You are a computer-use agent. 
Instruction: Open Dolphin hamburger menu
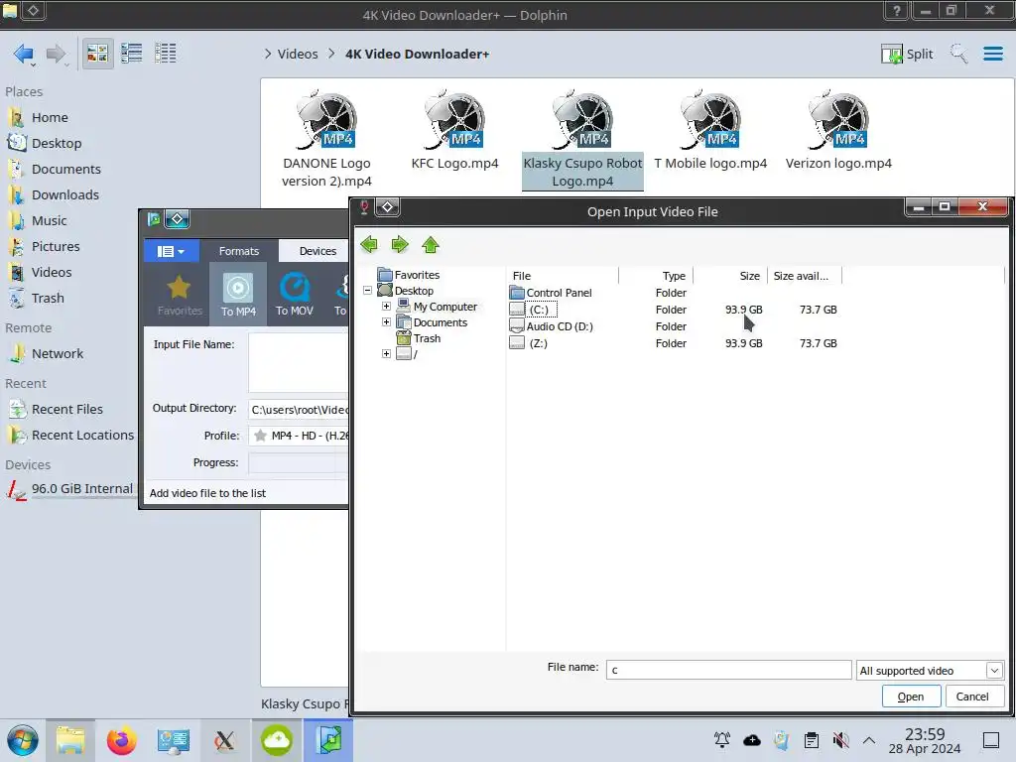pos(992,54)
